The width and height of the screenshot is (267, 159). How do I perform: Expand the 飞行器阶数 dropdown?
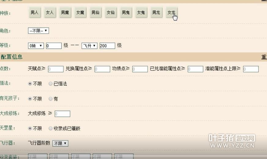coord(60,143)
